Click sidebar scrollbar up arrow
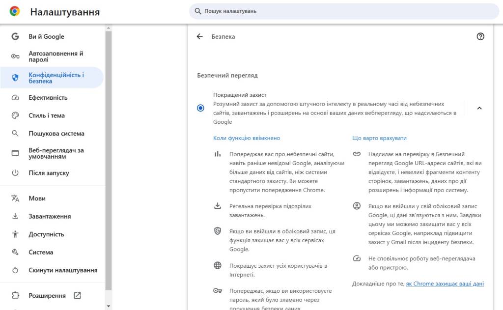503x310 pixels. 109,28
